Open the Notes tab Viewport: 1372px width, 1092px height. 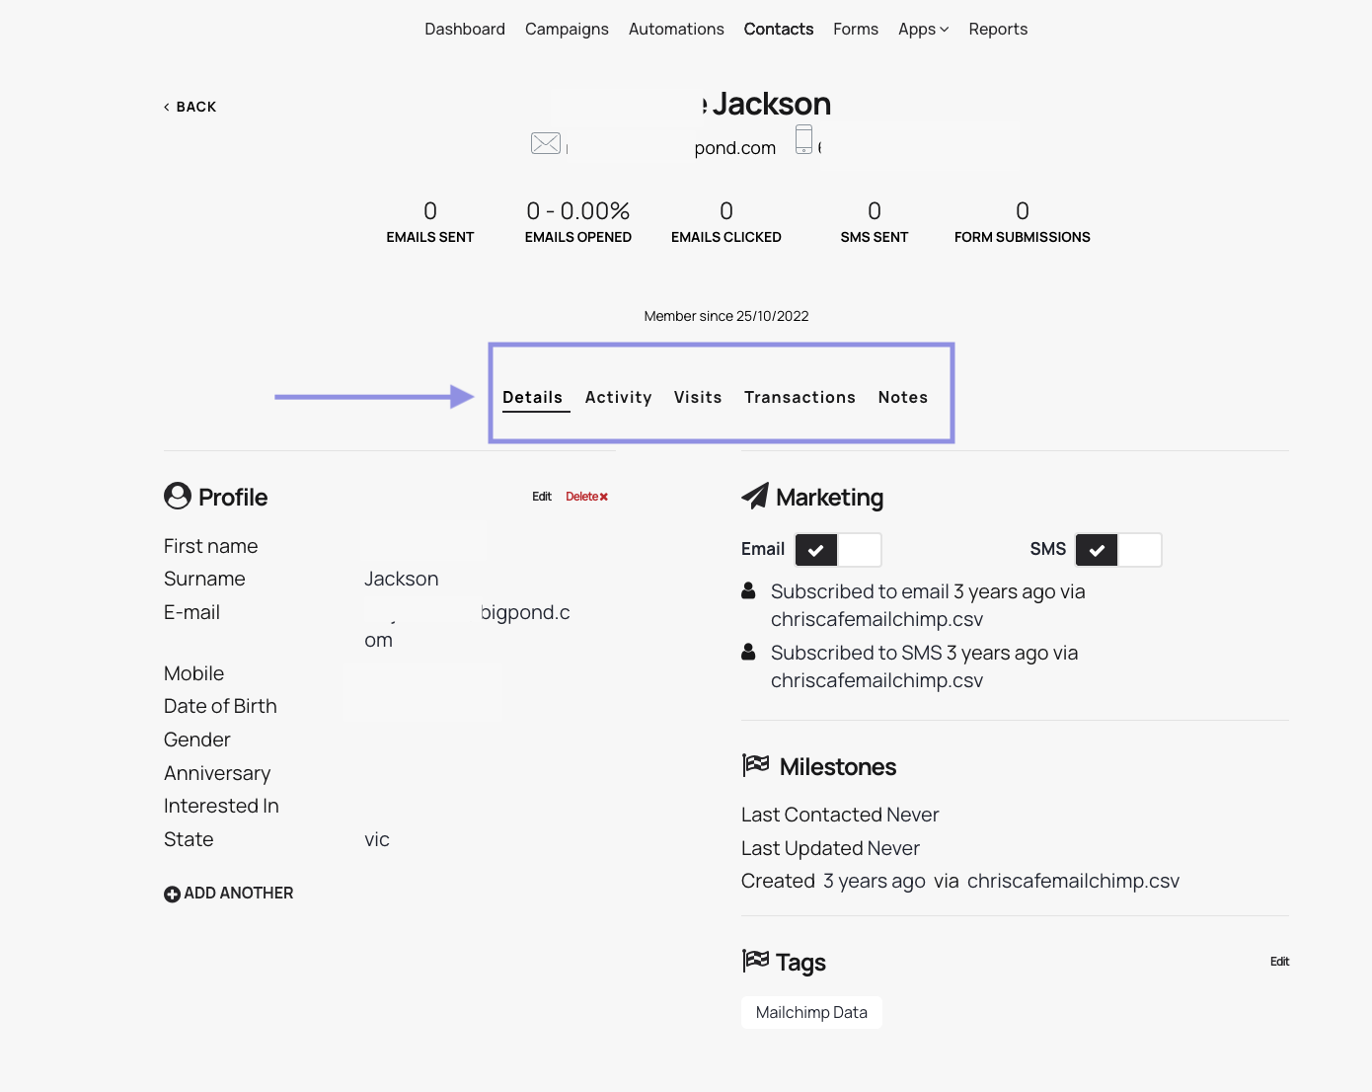[x=902, y=397]
